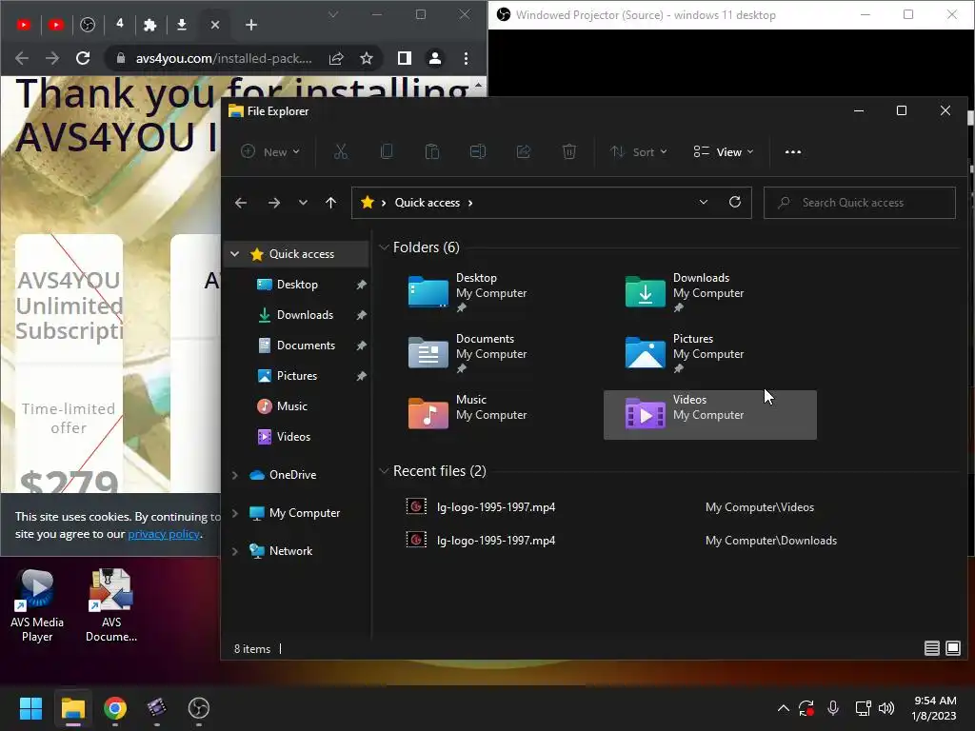Click the Chrome address bar URL

(x=223, y=58)
